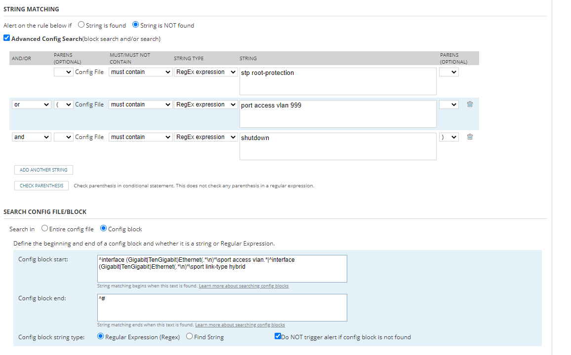Screen dimensions: 571x355
Task: Uncheck Advanced Config Search checkbox
Action: [6, 38]
